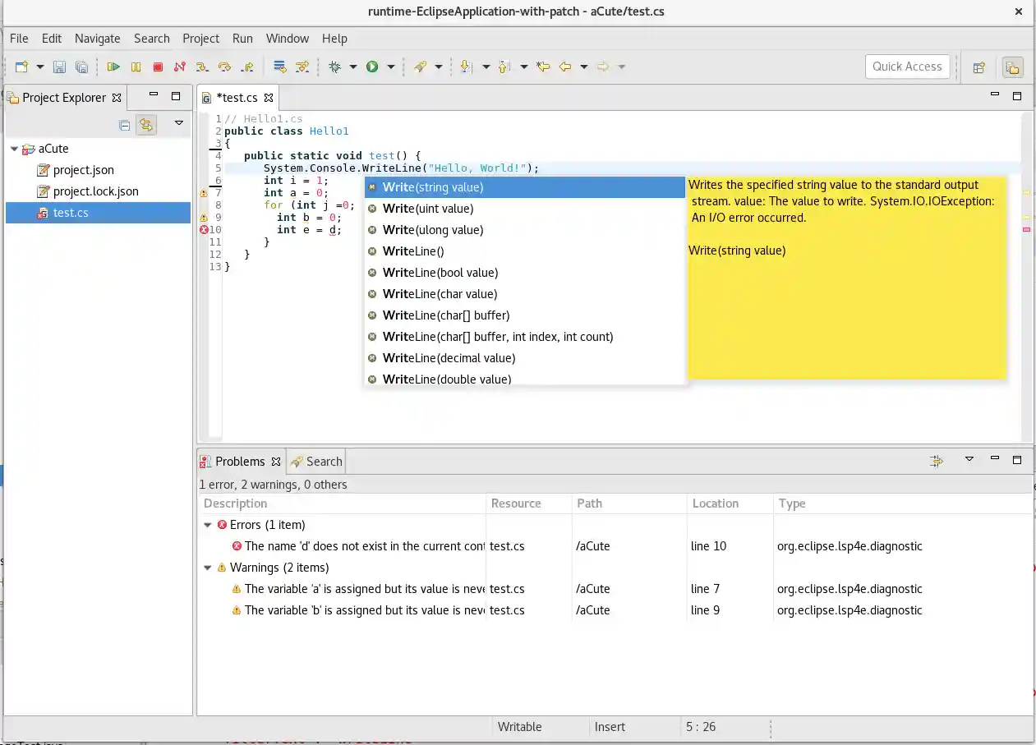
Task: Open the Project Explorer view menu dropdown
Action: point(178,124)
